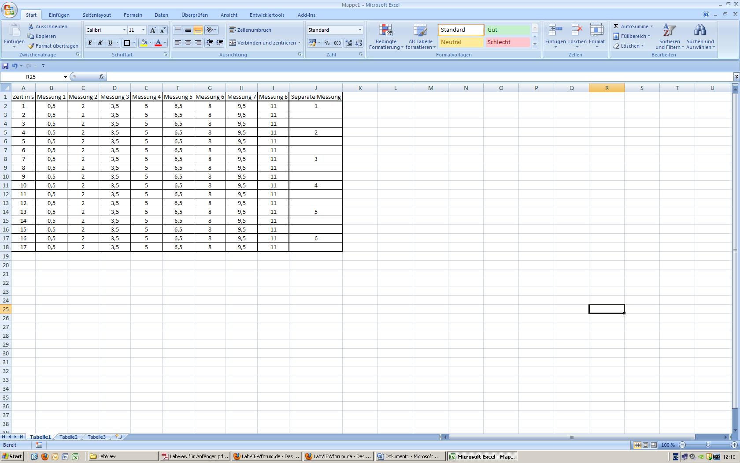Image resolution: width=740 pixels, height=463 pixels.
Task: Open Windows Start button
Action: (12, 457)
